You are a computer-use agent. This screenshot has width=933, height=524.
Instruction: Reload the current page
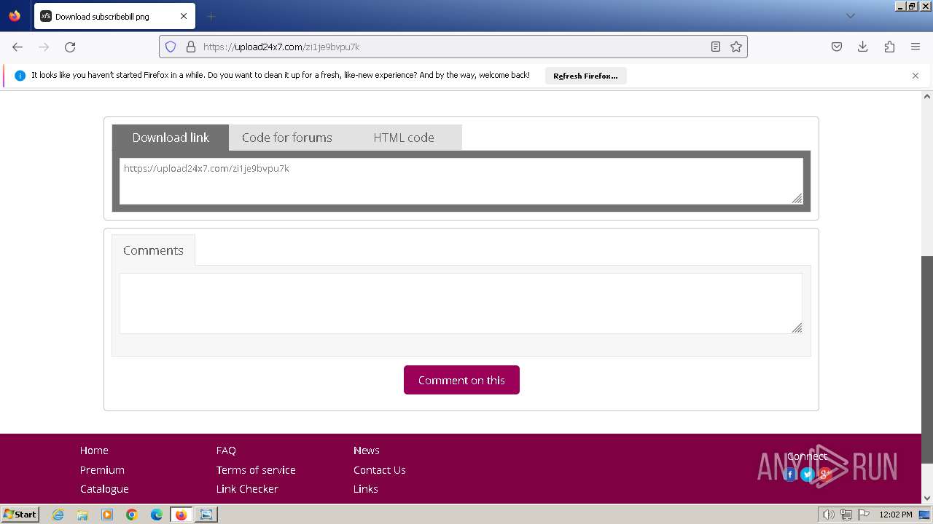click(70, 47)
